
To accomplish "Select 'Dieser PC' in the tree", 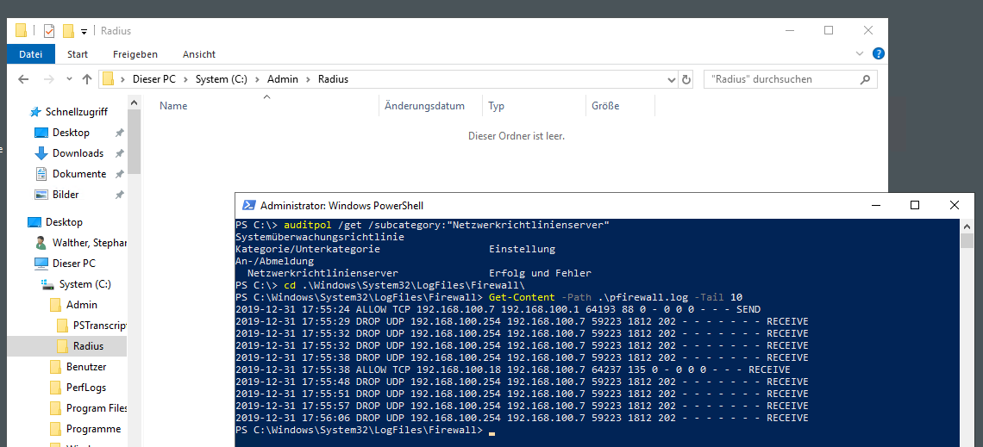I will click(x=73, y=264).
